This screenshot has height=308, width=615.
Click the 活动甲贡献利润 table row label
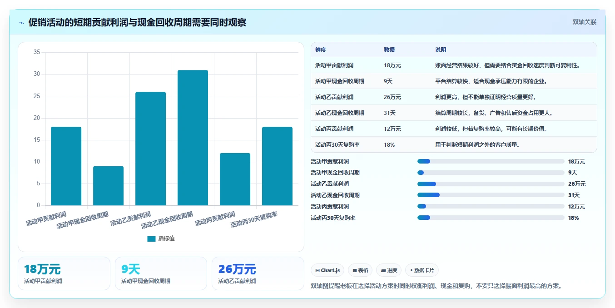(334, 65)
